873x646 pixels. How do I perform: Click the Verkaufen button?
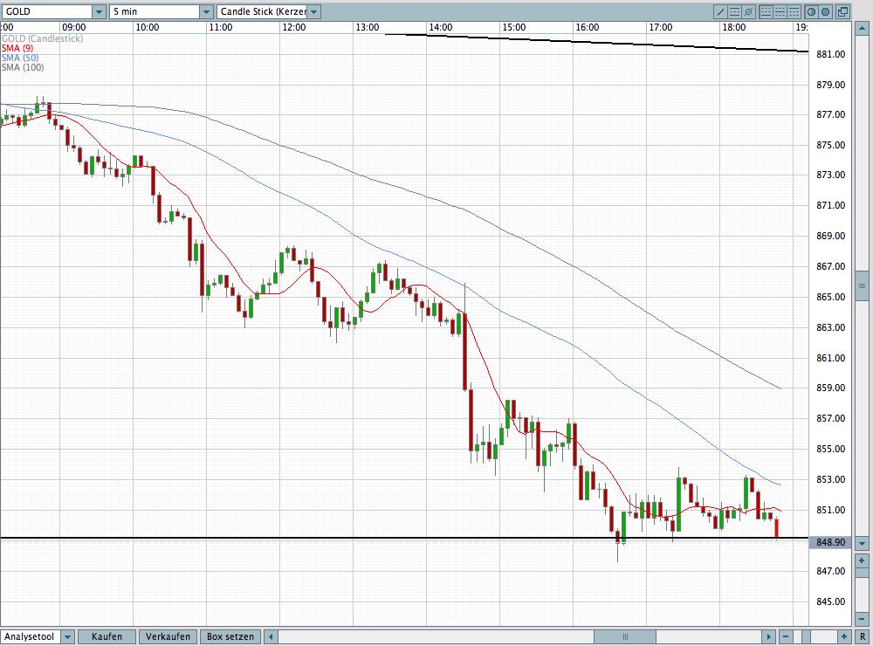point(168,636)
